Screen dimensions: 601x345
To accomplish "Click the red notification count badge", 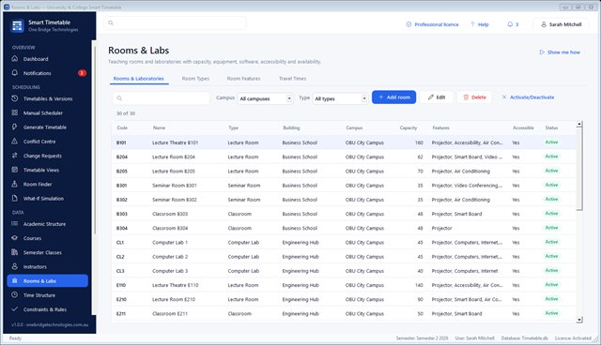I will (82, 73).
